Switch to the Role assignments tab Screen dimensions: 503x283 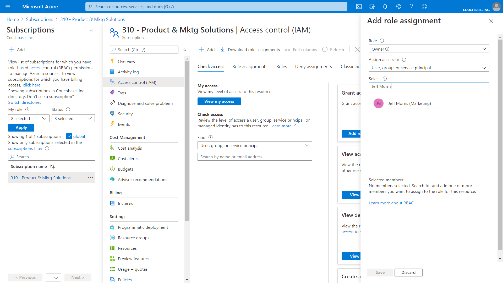pos(249,66)
